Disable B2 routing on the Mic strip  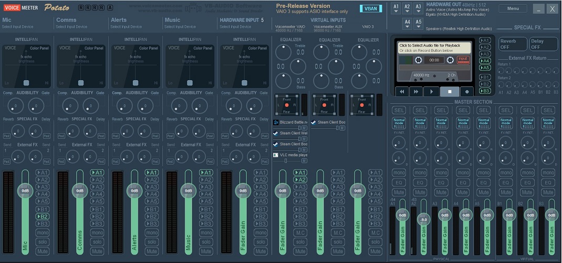tap(43, 216)
